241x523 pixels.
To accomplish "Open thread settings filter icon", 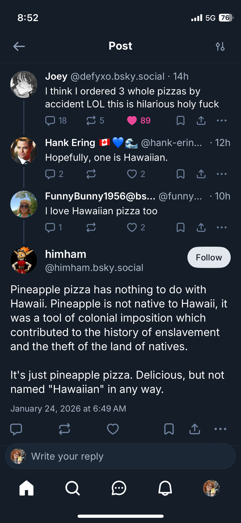I will coord(220,47).
